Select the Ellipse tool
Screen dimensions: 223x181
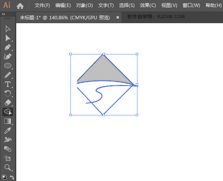coord(8,66)
